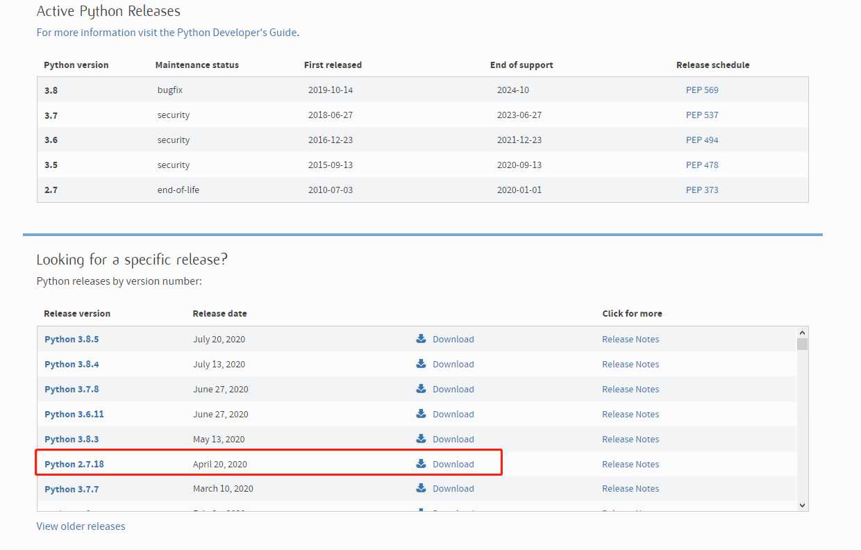This screenshot has height=550, width=861.
Task: View Release Notes for Python 3.8.5
Action: 630,340
